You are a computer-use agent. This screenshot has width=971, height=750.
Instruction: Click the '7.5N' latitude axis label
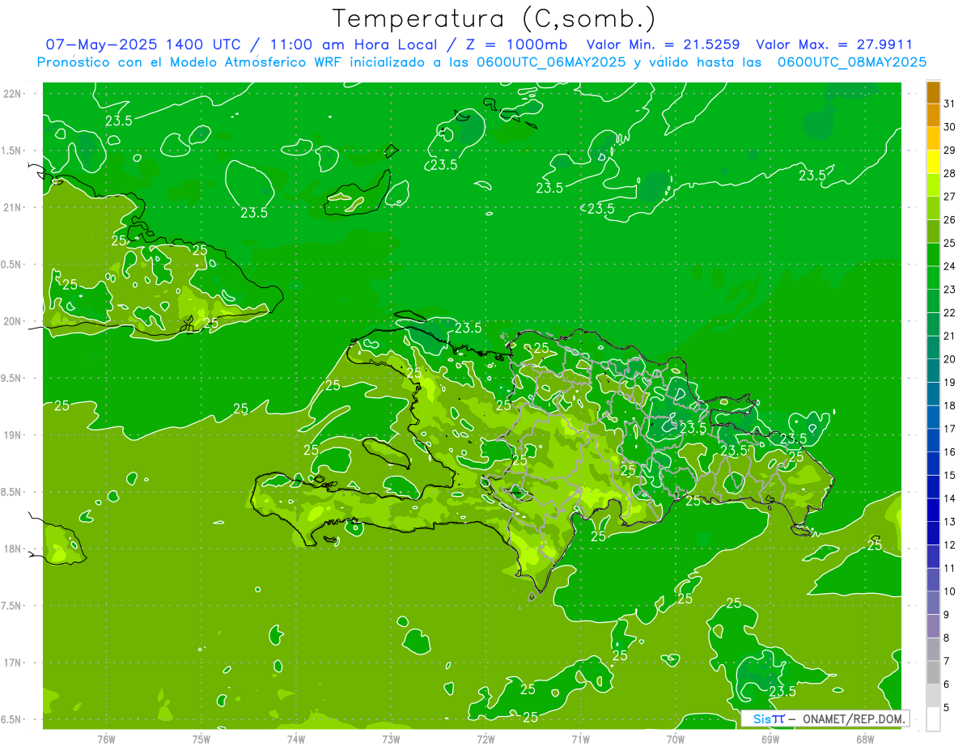pos(12,606)
